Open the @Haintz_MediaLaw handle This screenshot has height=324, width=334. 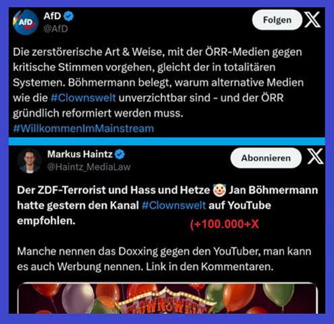(89, 167)
